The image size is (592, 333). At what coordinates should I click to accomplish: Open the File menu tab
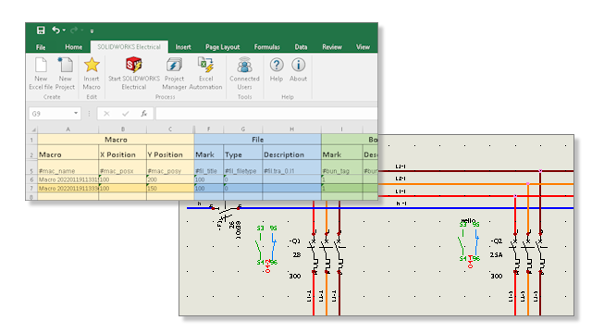coord(41,47)
